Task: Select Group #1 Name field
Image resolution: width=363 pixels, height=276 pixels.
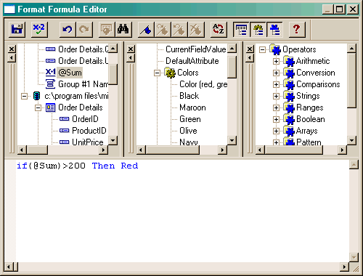Action: pos(83,84)
